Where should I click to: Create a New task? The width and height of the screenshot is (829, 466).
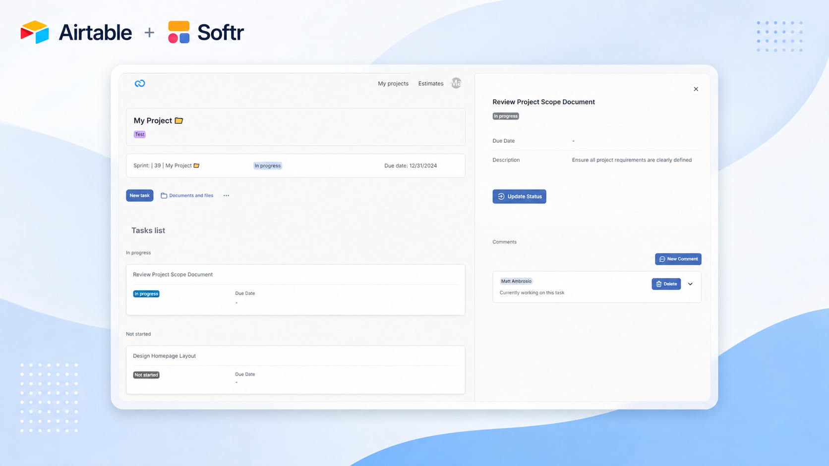tap(140, 196)
